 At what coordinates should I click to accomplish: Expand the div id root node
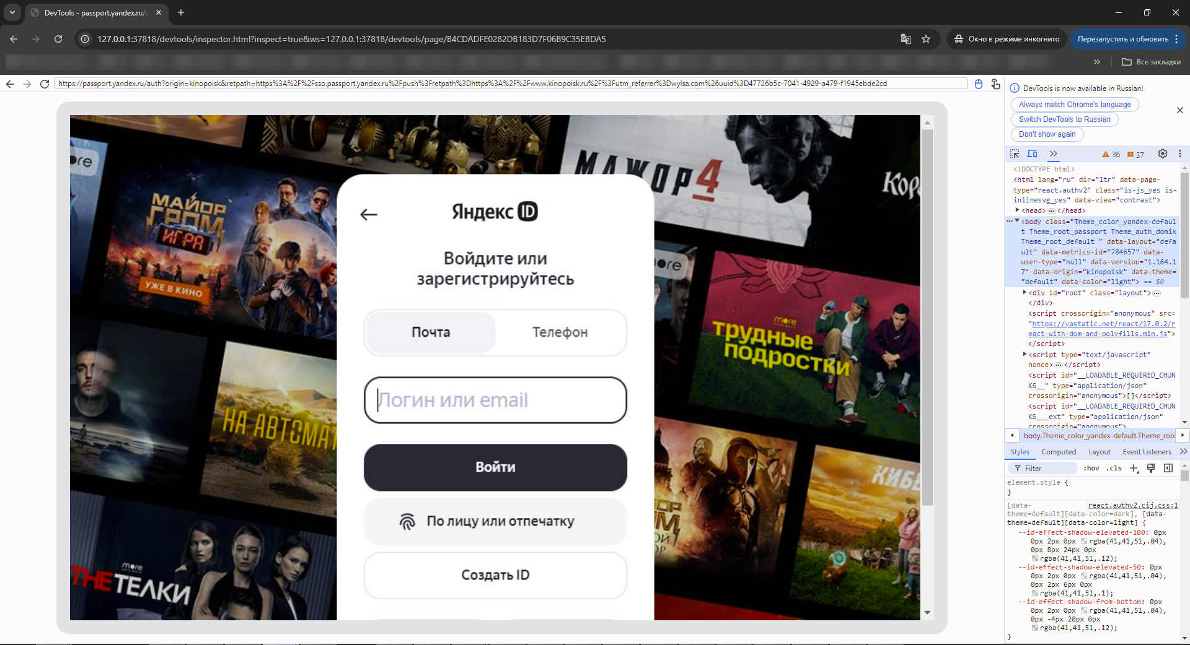click(1025, 293)
